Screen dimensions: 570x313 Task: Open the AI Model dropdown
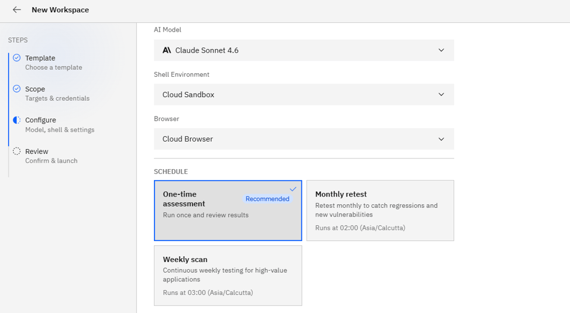pyautogui.click(x=304, y=50)
